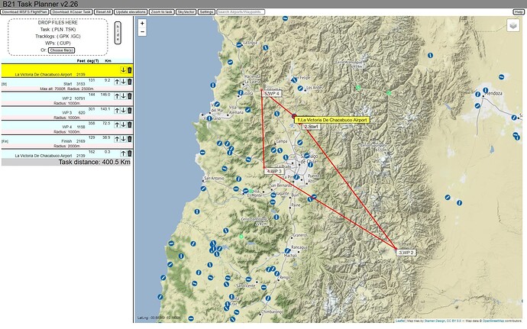Click the airport marker near Mendoza label
This screenshot has width=527, height=329.
[x=485, y=90]
